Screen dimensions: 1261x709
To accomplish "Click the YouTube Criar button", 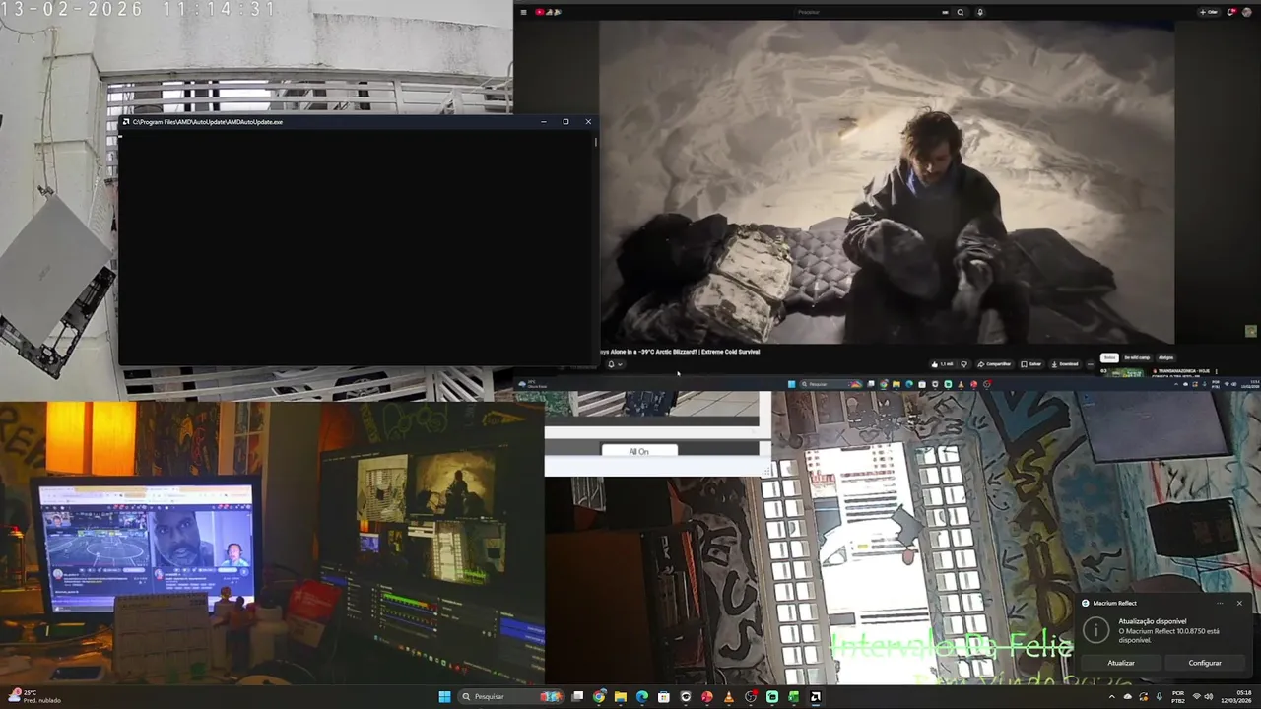I will (1209, 12).
